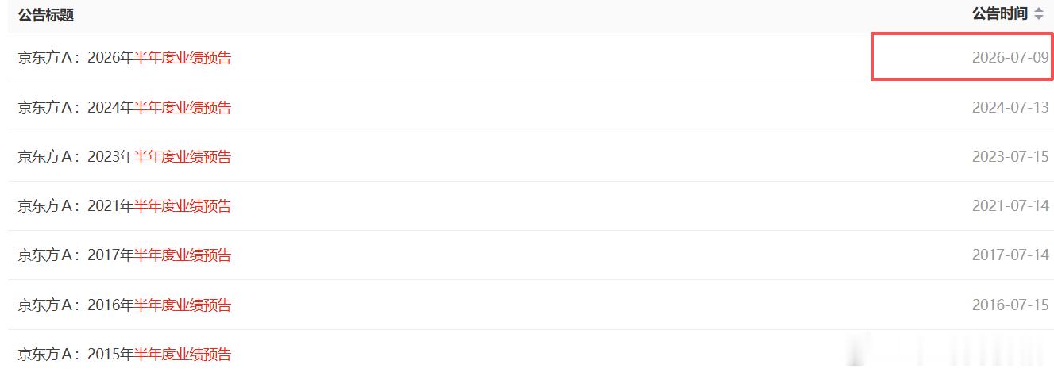Select the date 2024-07-13

pyautogui.click(x=1010, y=107)
